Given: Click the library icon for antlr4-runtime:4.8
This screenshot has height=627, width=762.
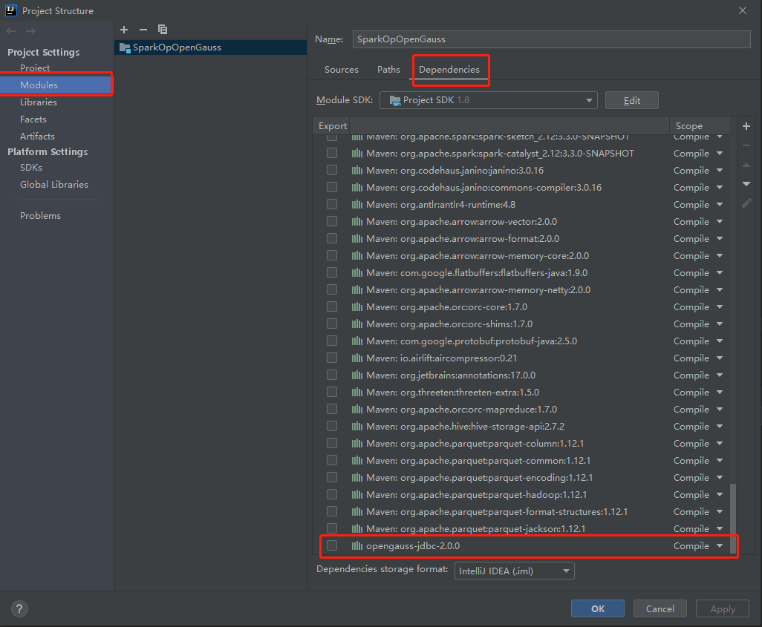Looking at the screenshot, I should 357,205.
